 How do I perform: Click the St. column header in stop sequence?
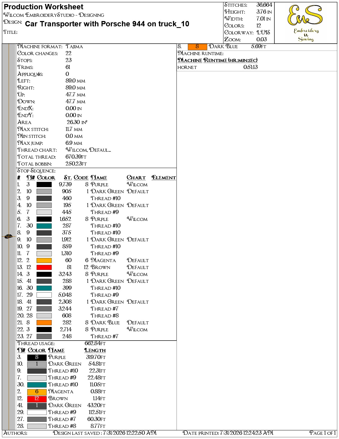pyautogui.click(x=68, y=178)
